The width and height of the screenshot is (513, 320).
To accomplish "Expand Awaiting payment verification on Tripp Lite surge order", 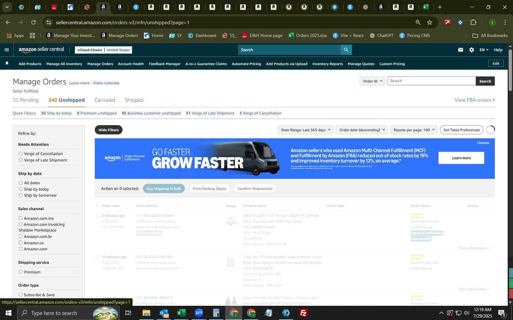I will 430,269.
